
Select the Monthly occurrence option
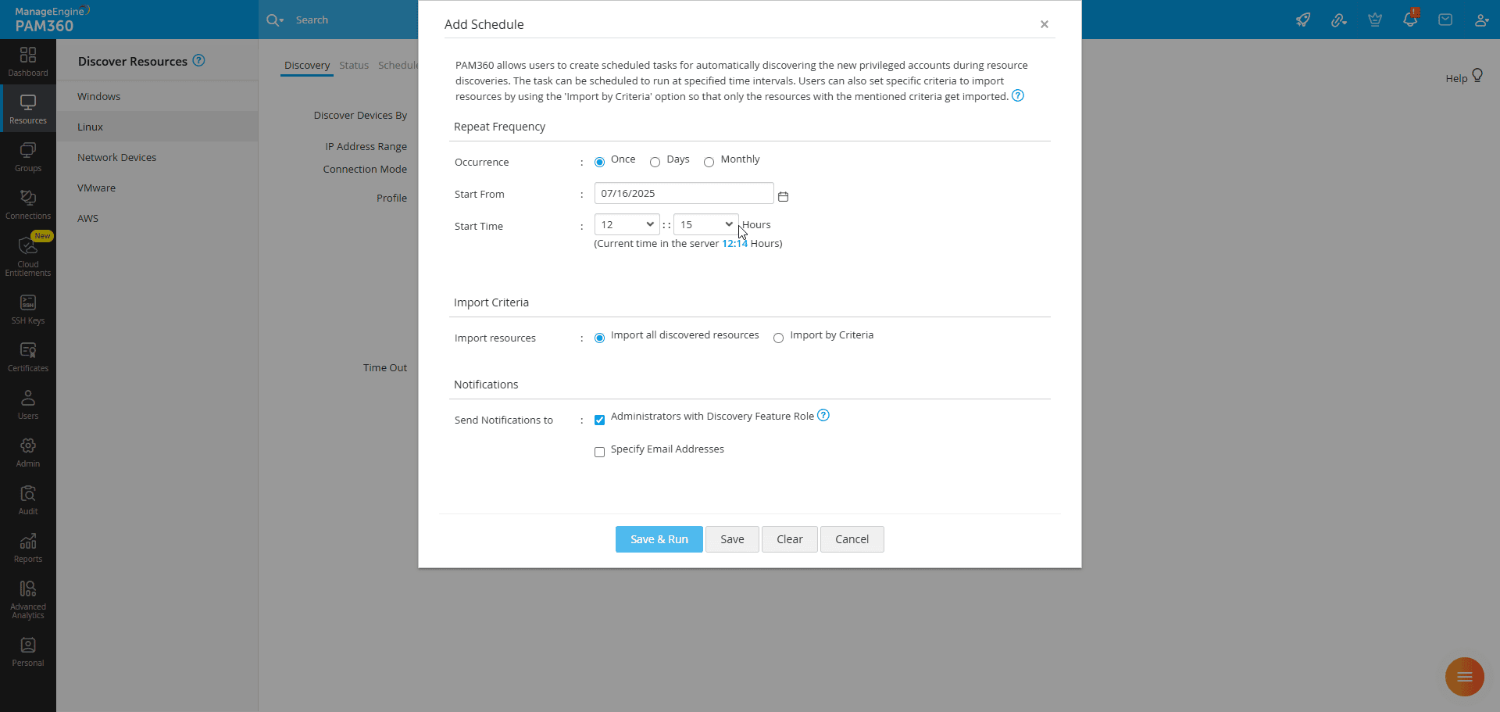point(709,163)
